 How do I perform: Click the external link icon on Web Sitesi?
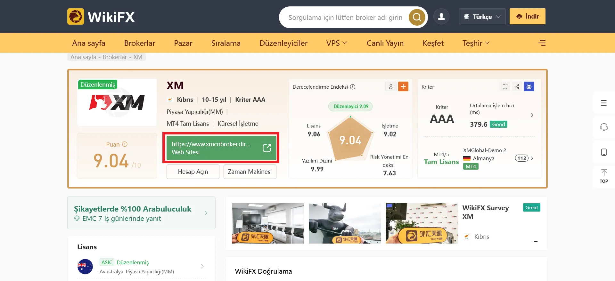click(267, 148)
